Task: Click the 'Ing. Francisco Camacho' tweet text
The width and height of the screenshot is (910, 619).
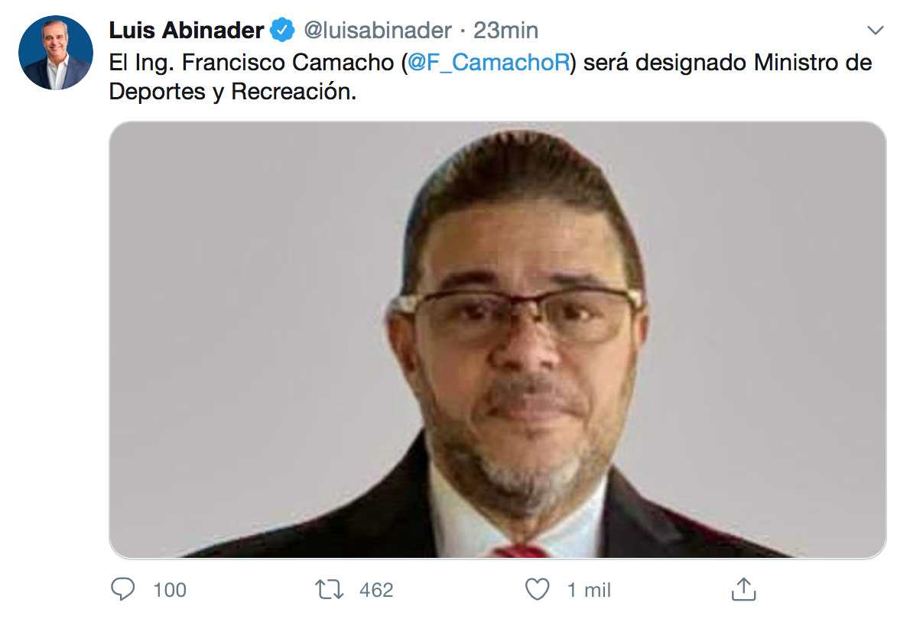Action: click(264, 63)
